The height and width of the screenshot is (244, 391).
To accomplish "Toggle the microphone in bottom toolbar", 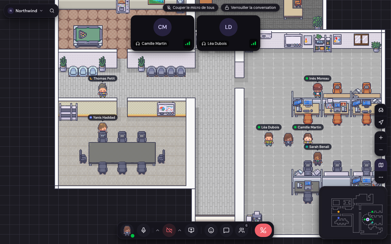I will click(x=144, y=230).
